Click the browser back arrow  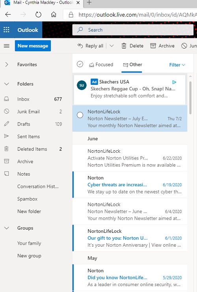[8, 15]
